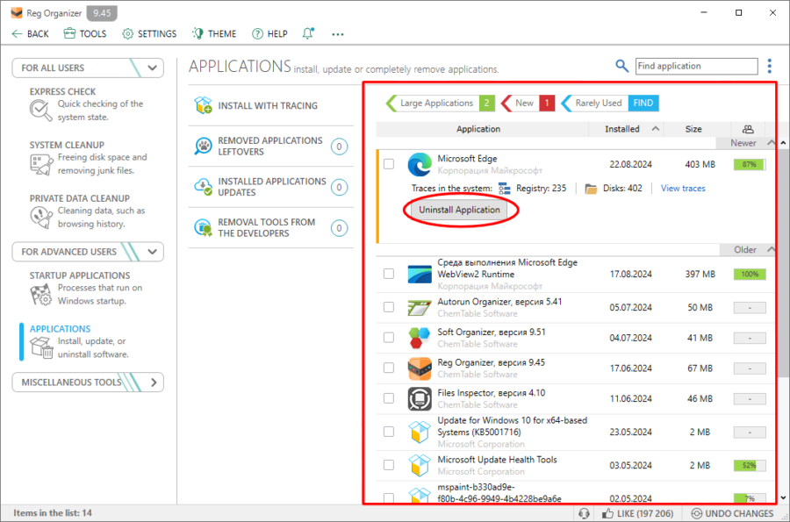Expand the Miscellaneous Tools section

(x=154, y=383)
